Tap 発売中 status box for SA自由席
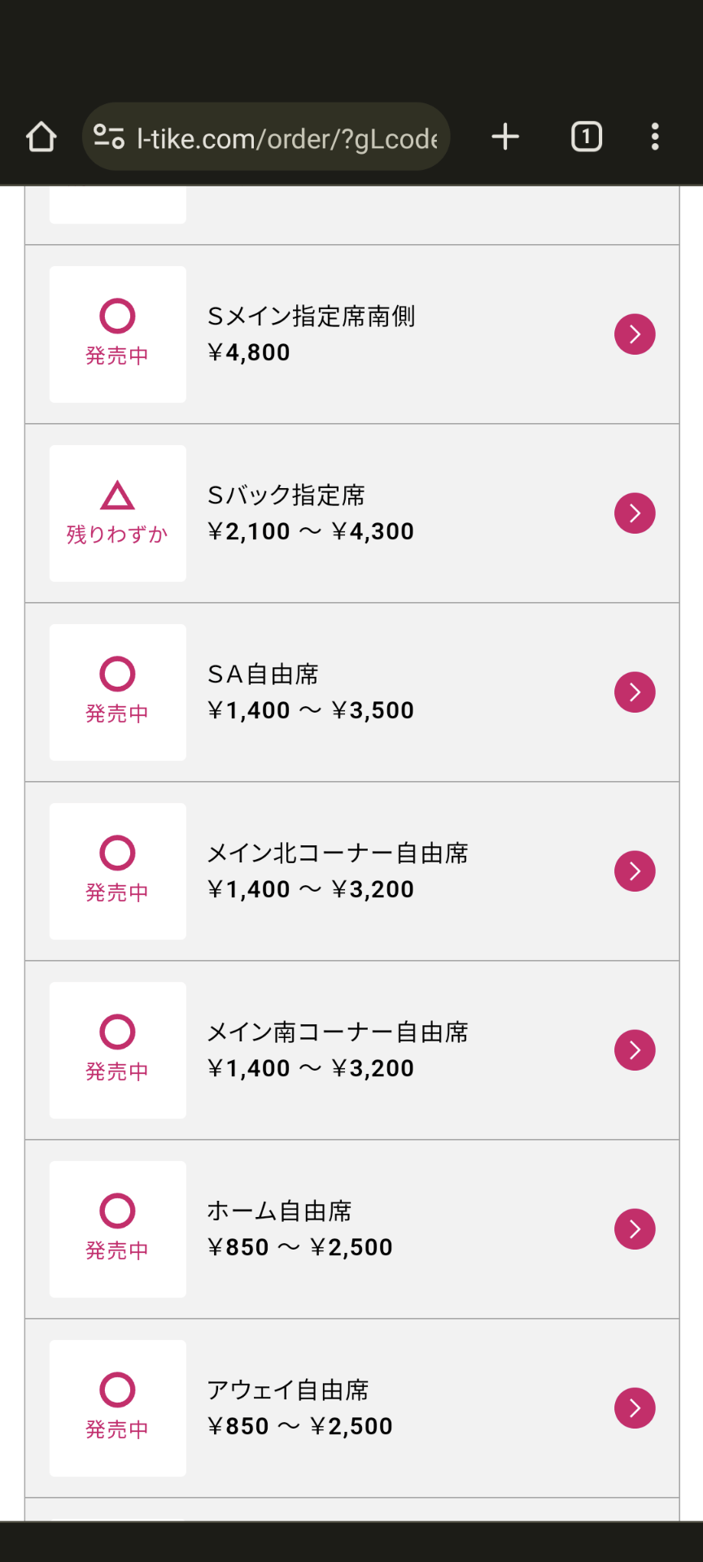 pos(118,692)
